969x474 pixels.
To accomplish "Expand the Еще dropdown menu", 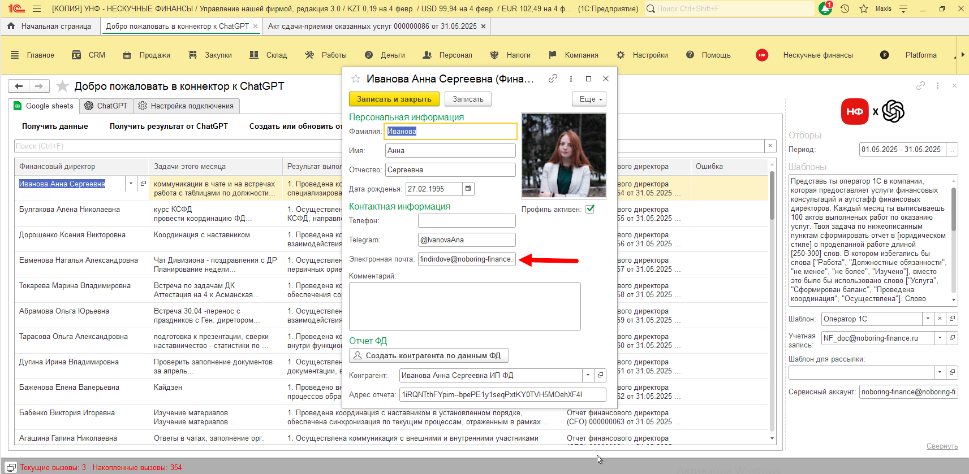I will (589, 99).
